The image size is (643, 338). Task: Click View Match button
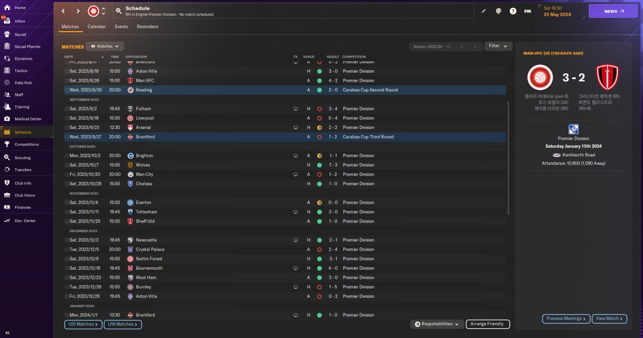tap(609, 318)
